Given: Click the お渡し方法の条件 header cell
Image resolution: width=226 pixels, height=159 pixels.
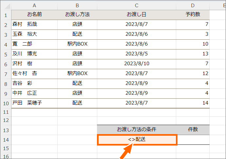Looking at the screenshot, I should [137, 130].
